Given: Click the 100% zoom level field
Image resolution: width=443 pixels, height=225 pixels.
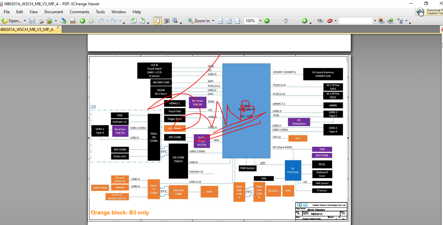Looking at the screenshot, I should [x=251, y=21].
